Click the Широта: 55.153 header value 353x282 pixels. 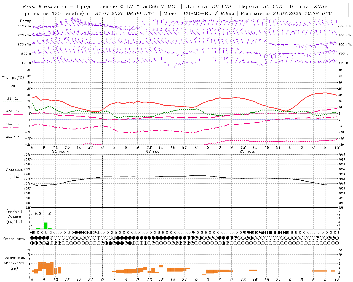tap(260, 7)
